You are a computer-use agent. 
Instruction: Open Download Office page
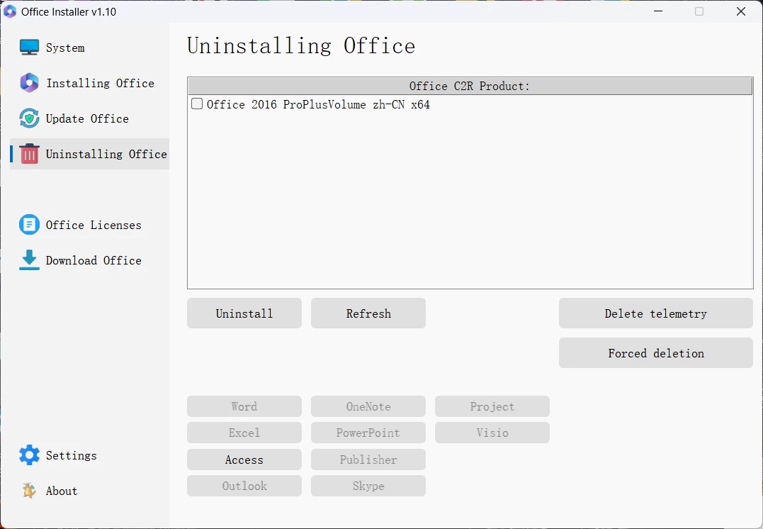94,261
